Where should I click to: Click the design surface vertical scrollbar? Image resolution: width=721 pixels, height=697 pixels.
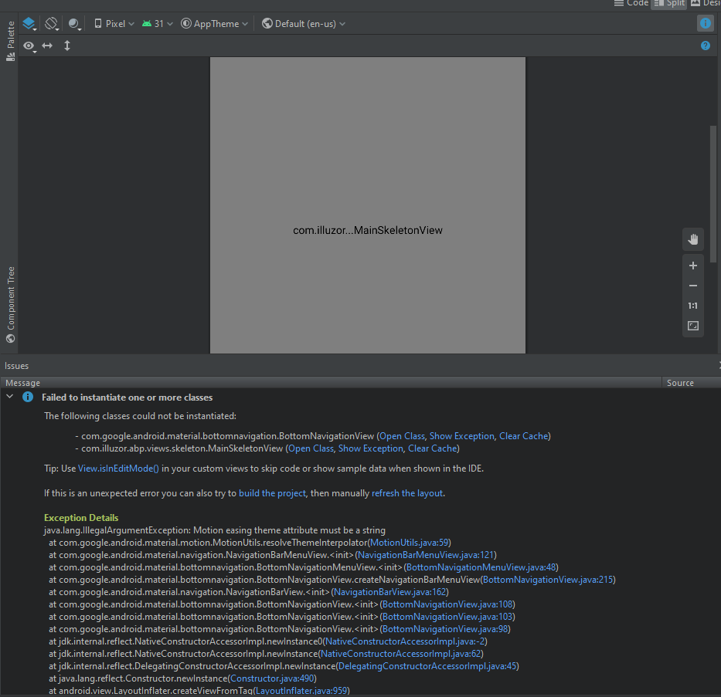coord(712,194)
